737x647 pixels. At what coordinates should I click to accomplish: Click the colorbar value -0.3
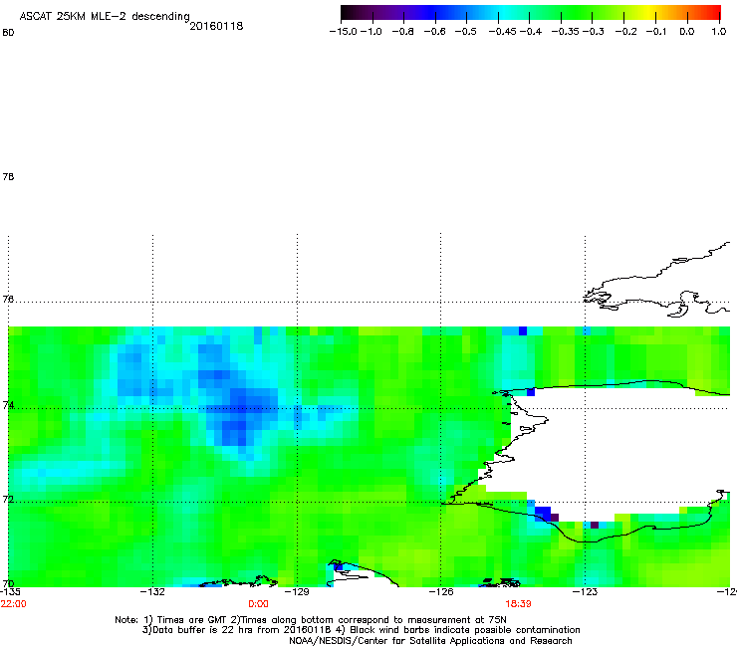click(594, 32)
